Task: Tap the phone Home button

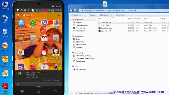Action: point(39,91)
